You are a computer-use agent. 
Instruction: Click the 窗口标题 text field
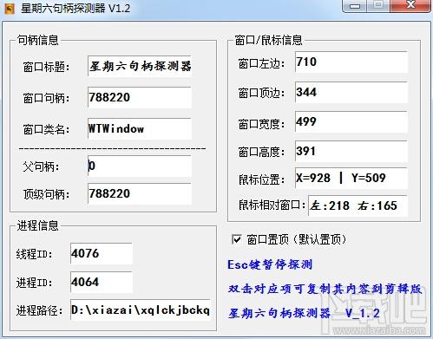tap(140, 66)
